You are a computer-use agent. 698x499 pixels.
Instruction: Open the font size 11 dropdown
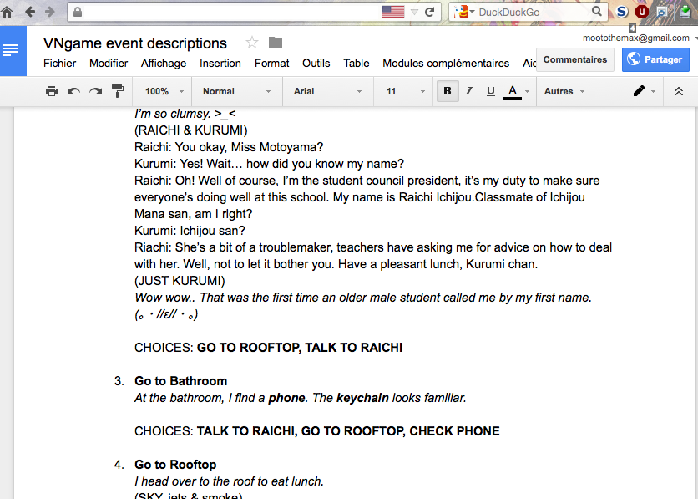(x=405, y=91)
